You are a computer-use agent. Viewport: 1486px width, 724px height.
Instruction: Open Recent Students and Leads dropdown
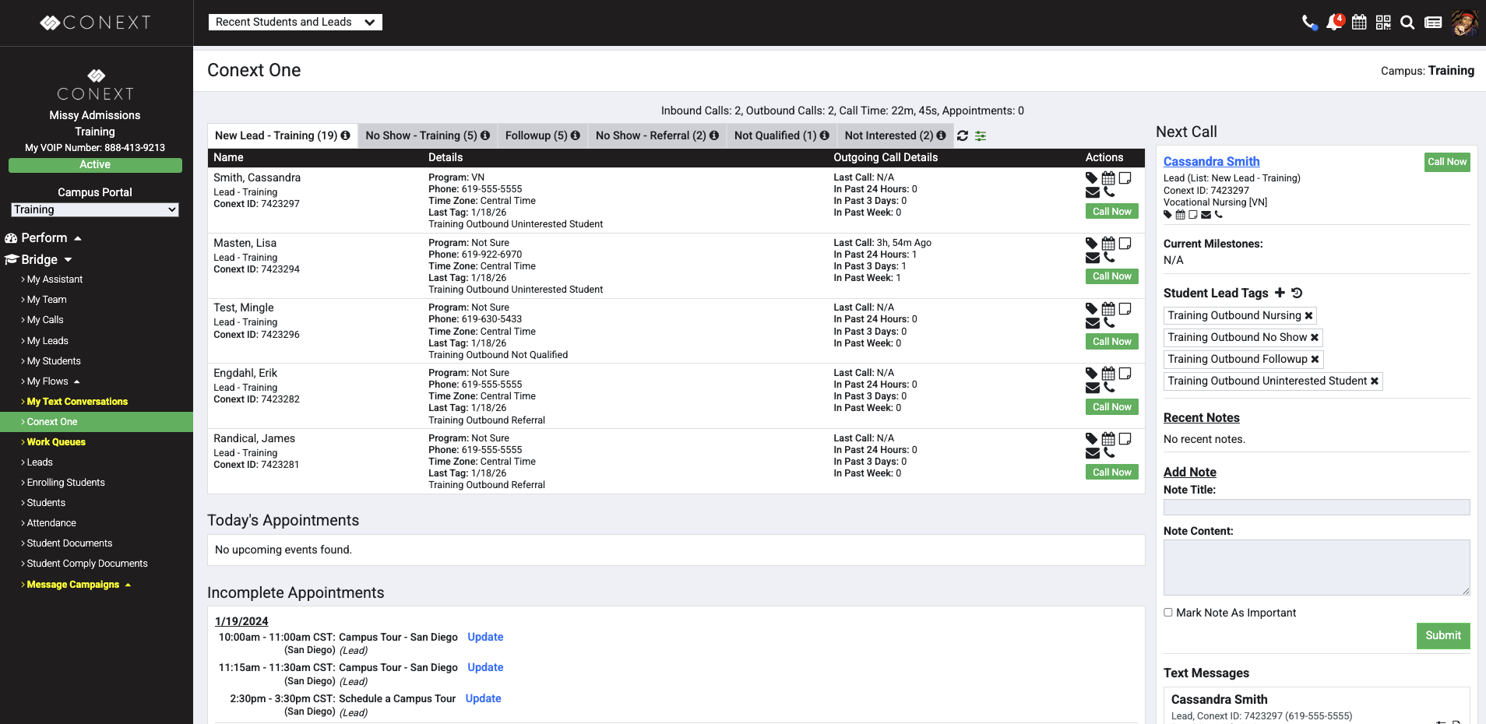point(295,23)
